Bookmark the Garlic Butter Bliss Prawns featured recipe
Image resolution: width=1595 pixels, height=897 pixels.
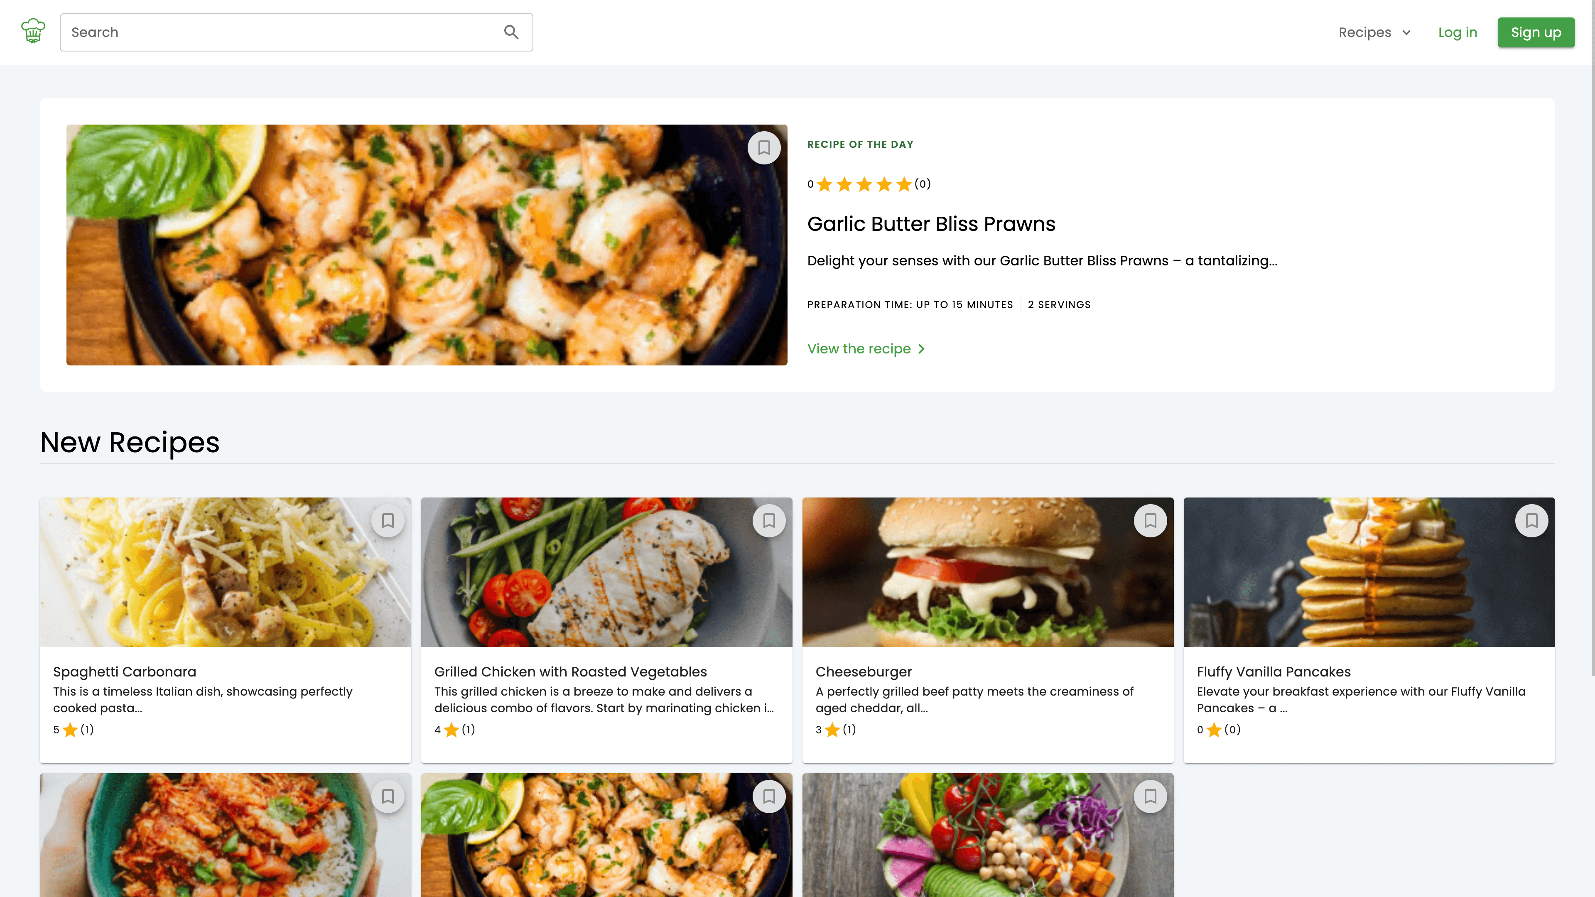pyautogui.click(x=763, y=148)
